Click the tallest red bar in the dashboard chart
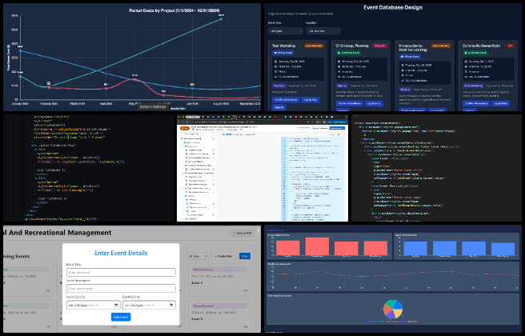Image resolution: width=525 pixels, height=336 pixels. [x=317, y=246]
